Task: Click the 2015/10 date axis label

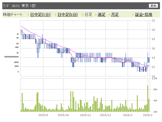Action: coord(63,115)
